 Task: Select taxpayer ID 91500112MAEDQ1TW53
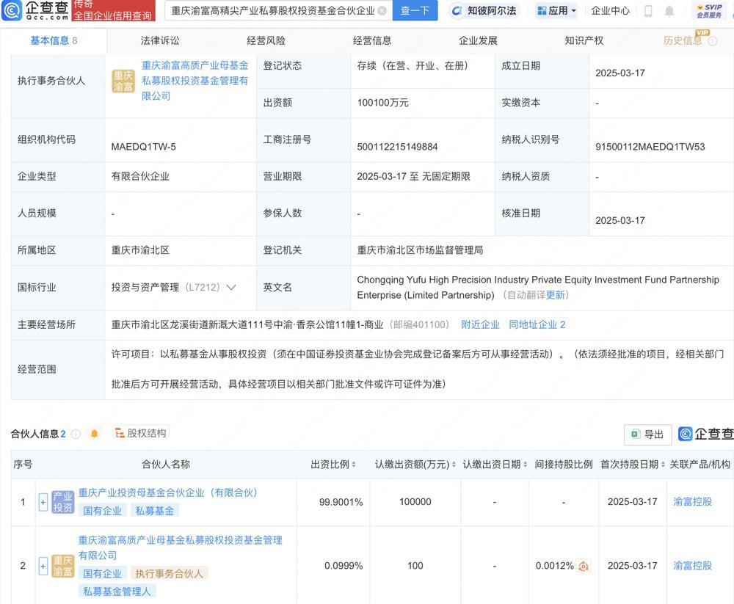tap(650, 147)
